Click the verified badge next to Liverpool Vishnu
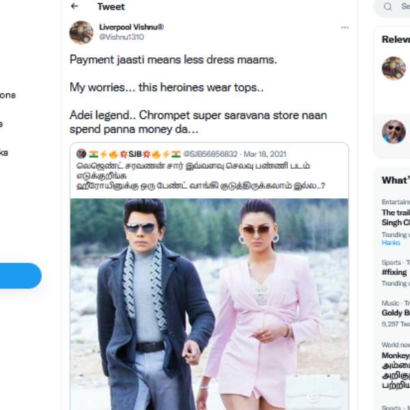410x410 pixels. [160, 27]
